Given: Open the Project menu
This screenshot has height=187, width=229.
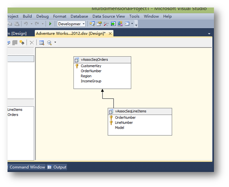Looking at the screenshot, I should (13, 16).
